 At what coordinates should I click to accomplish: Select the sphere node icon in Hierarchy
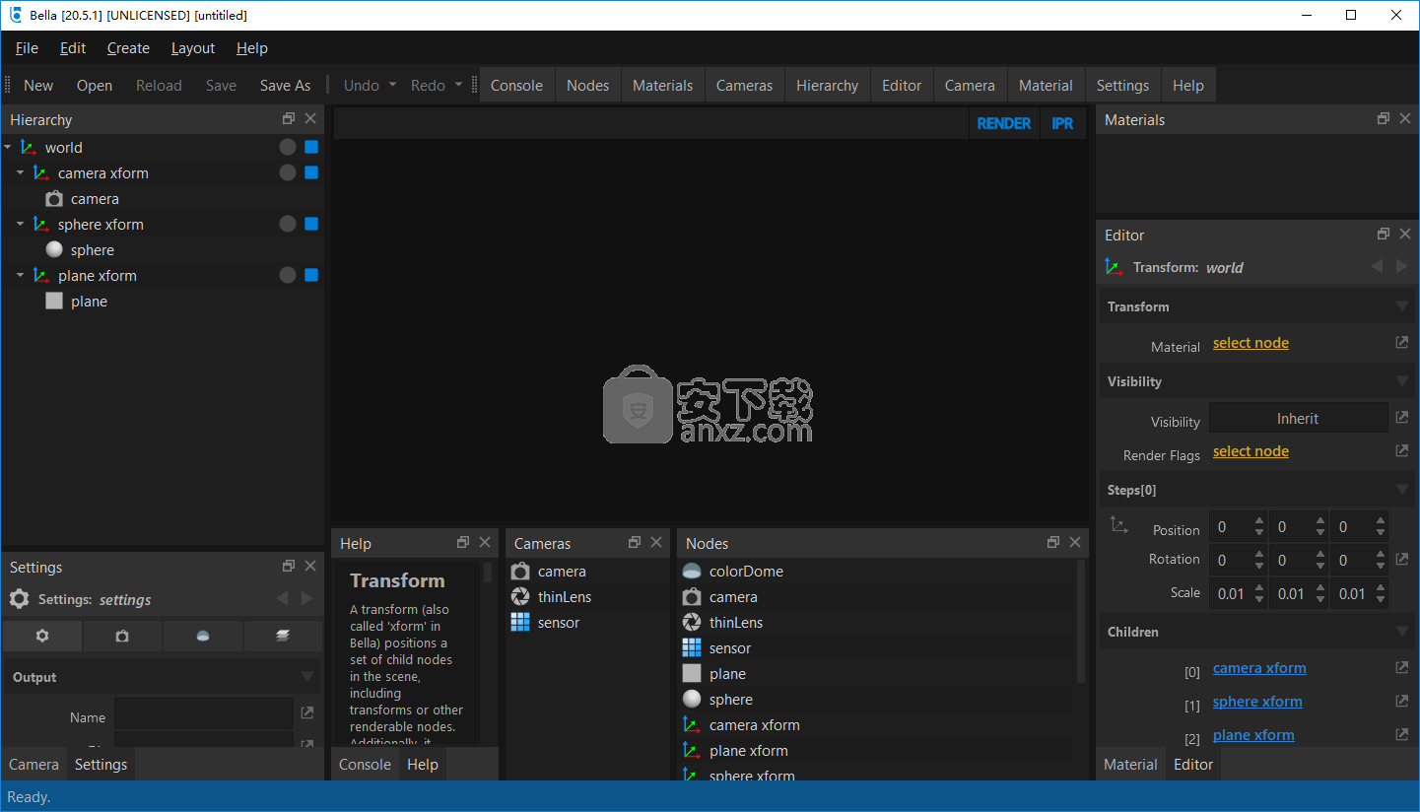point(54,250)
